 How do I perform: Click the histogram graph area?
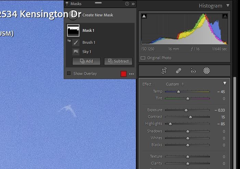coord(185,29)
